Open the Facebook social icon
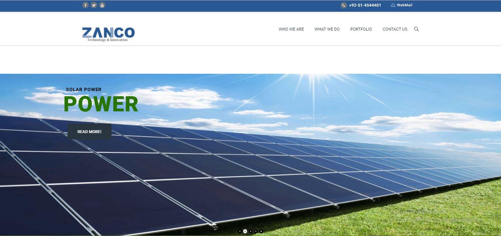This screenshot has width=501, height=236. [x=85, y=5]
